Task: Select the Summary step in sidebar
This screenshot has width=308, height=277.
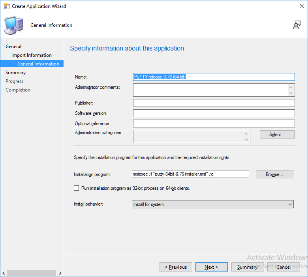Action: 15,73
